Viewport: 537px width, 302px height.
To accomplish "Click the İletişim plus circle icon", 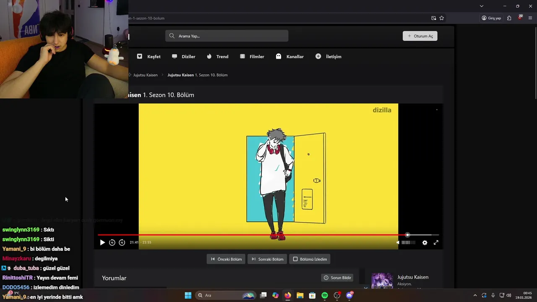I will [x=318, y=56].
